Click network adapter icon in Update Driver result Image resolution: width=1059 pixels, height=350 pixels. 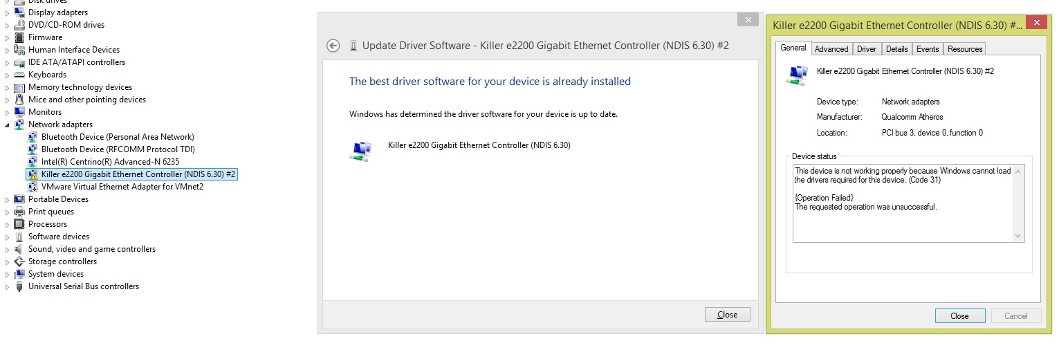tap(360, 151)
